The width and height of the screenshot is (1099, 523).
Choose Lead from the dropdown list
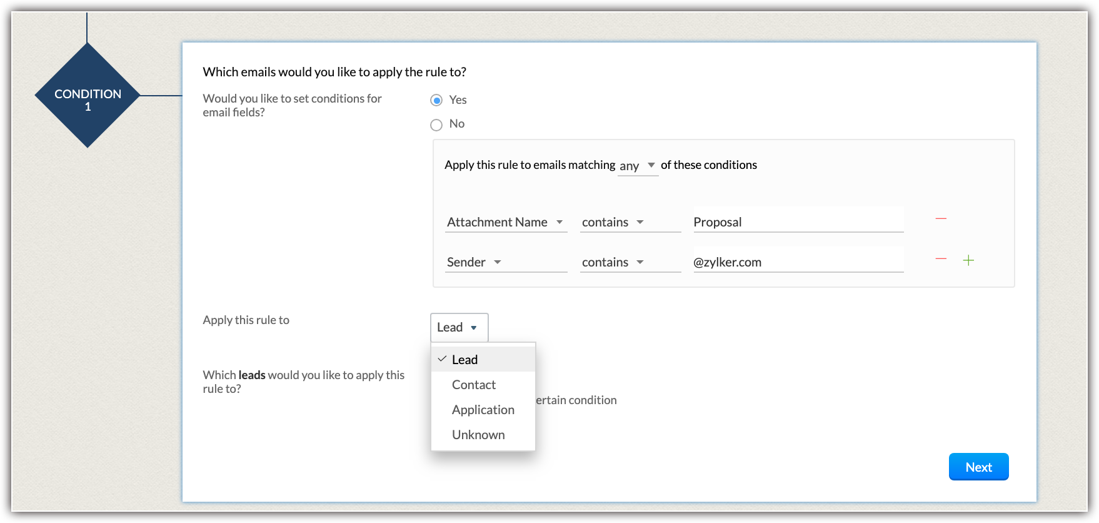[x=465, y=360]
